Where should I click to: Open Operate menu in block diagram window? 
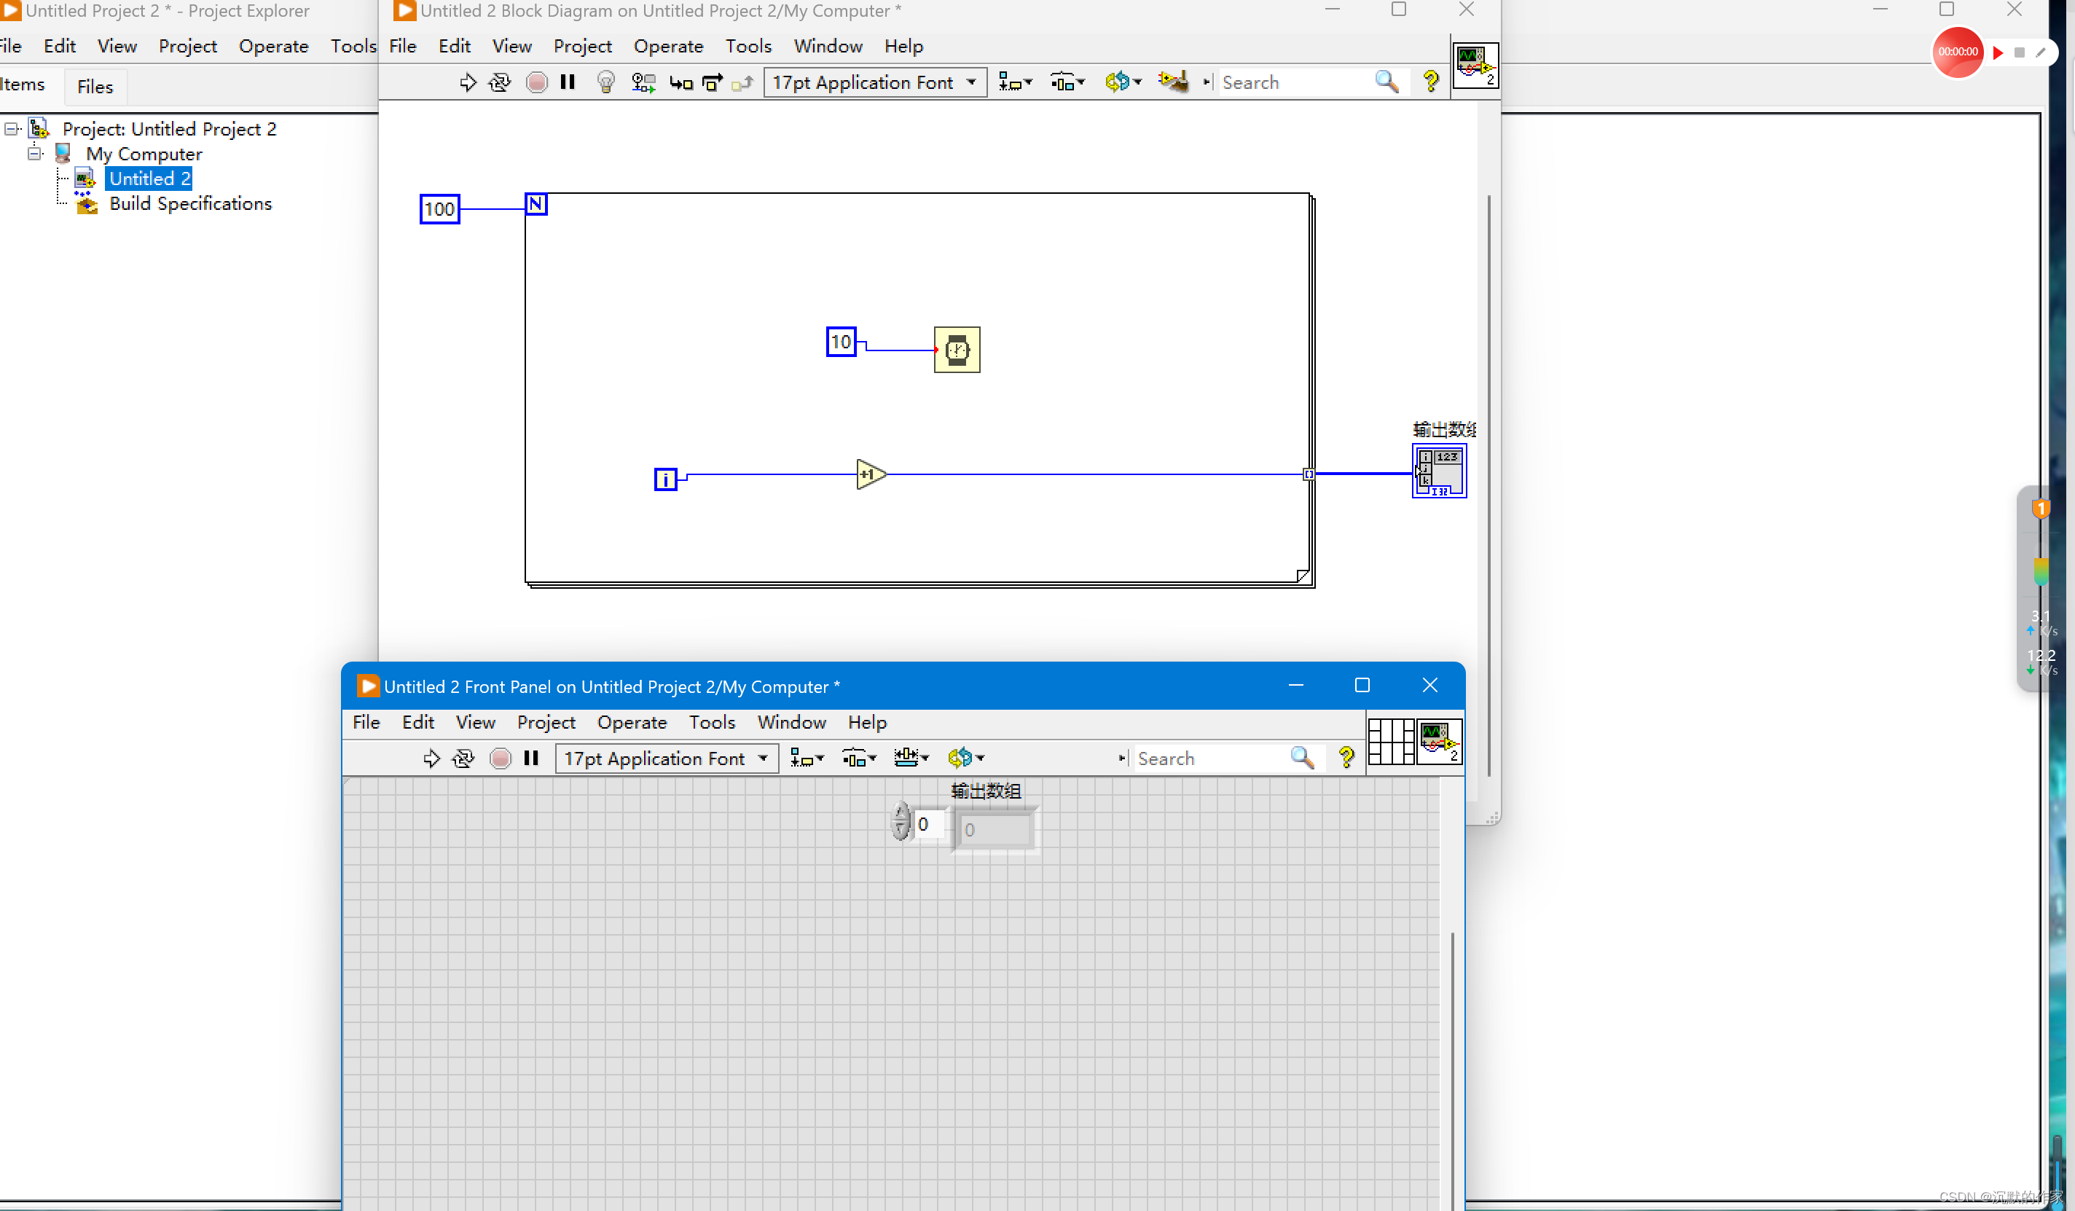click(x=668, y=46)
